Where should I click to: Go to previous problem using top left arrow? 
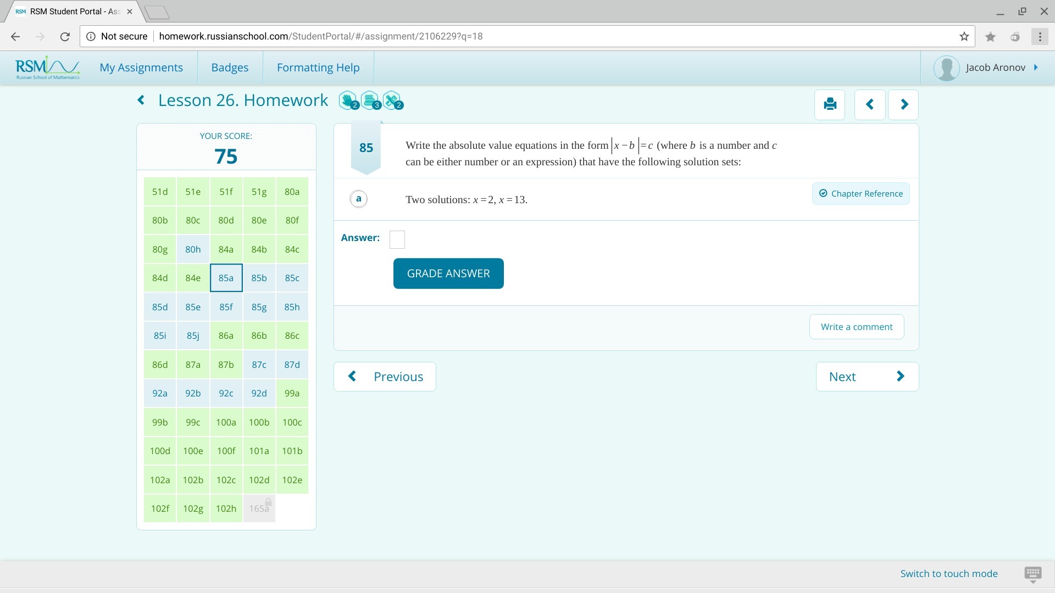pyautogui.click(x=869, y=104)
